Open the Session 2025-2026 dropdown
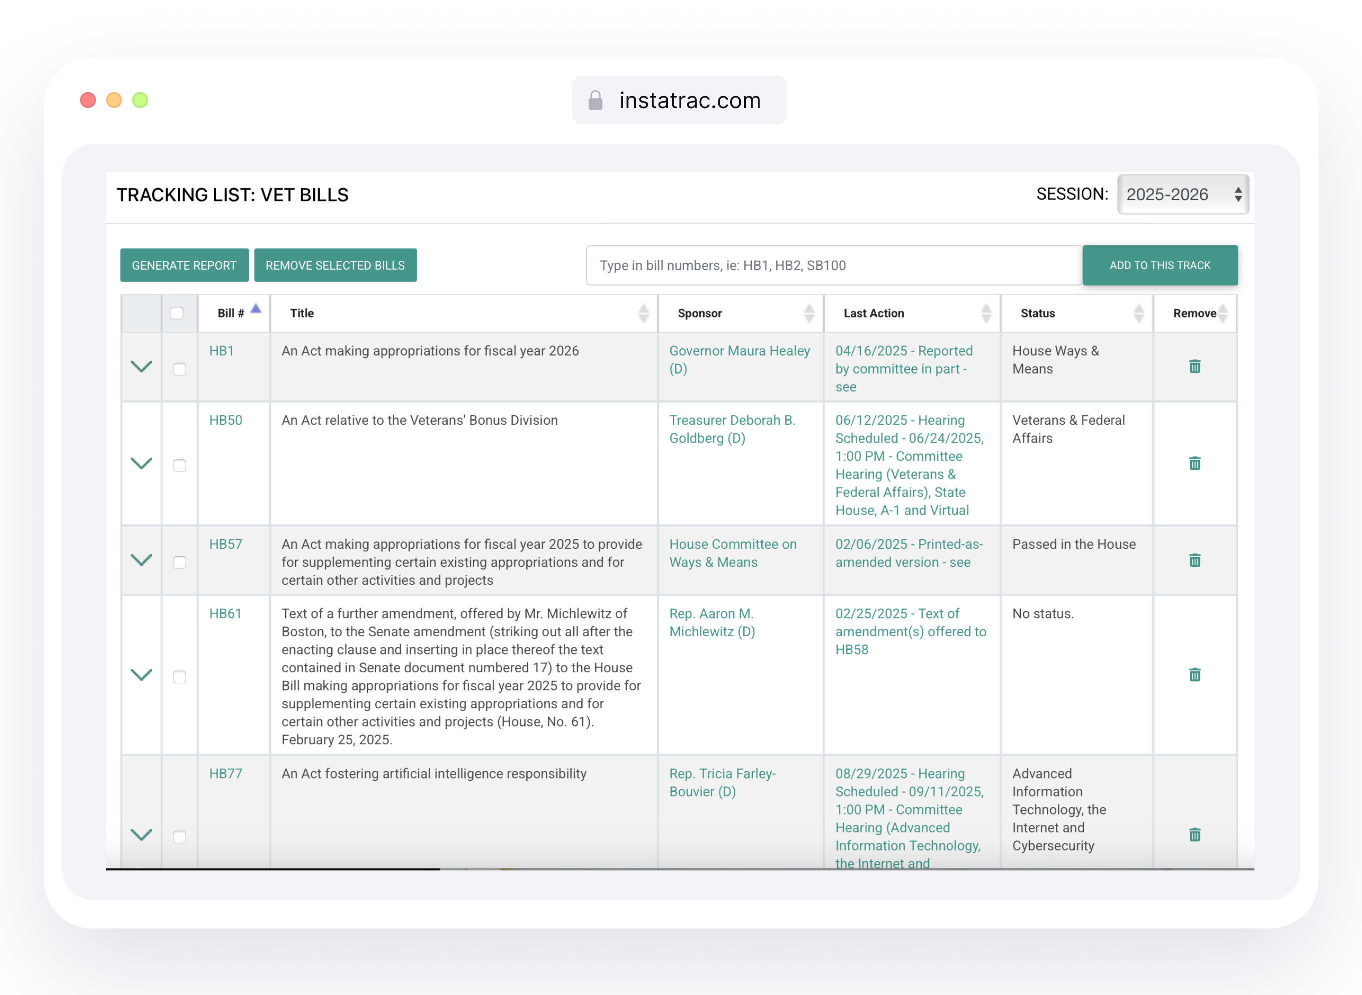 point(1182,195)
